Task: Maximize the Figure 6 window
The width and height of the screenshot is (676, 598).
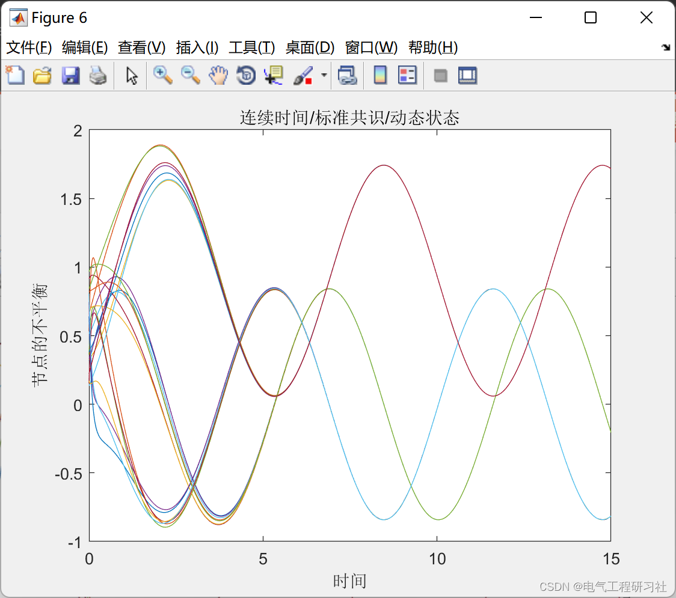Action: tap(590, 17)
